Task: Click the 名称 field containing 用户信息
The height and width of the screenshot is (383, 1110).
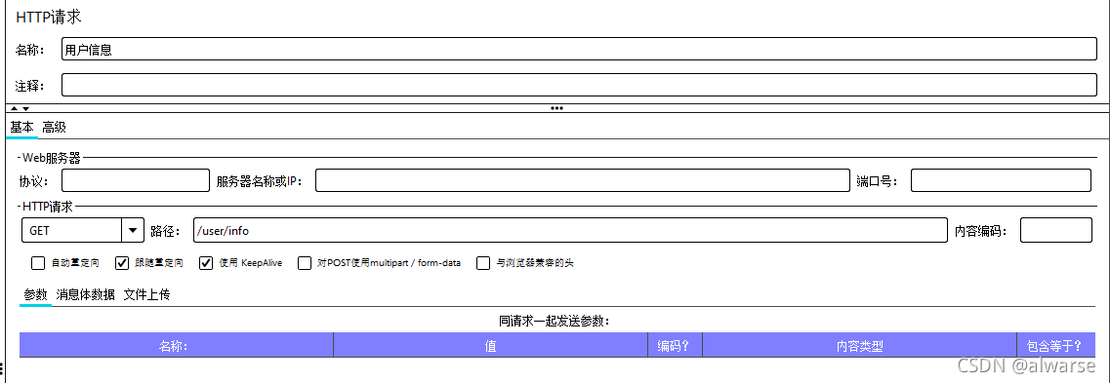Action: 579,50
